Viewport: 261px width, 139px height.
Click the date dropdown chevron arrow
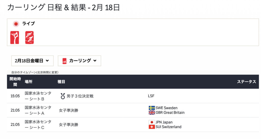[47, 61]
